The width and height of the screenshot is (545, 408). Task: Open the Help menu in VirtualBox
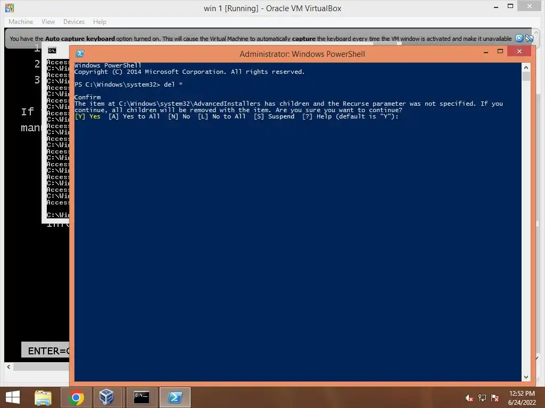100,21
